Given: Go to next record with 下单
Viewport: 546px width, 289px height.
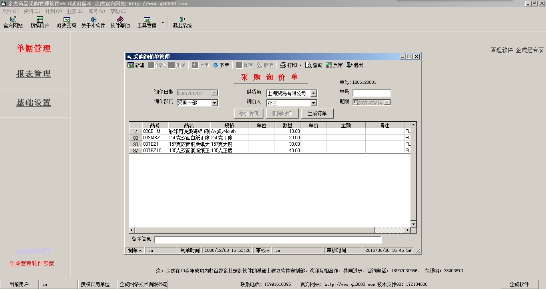Looking at the screenshot, I should pos(215,65).
